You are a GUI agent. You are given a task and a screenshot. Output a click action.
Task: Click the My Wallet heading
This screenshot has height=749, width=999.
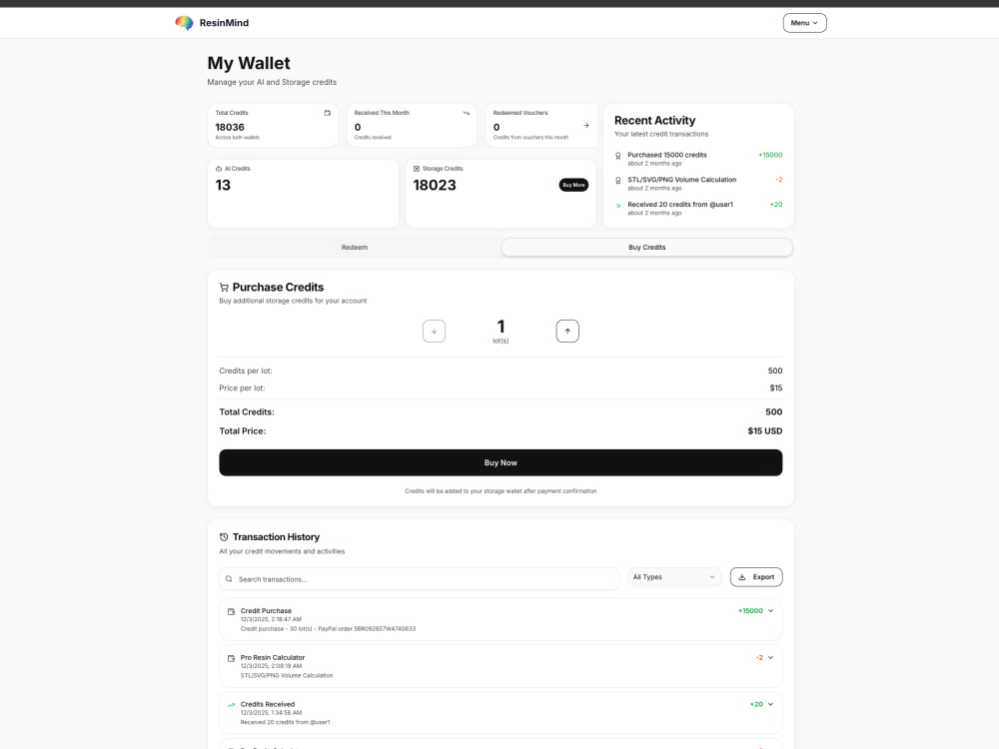(x=249, y=63)
